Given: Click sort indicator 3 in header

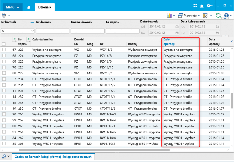Looking at the screenshot, I should click(15, 40).
